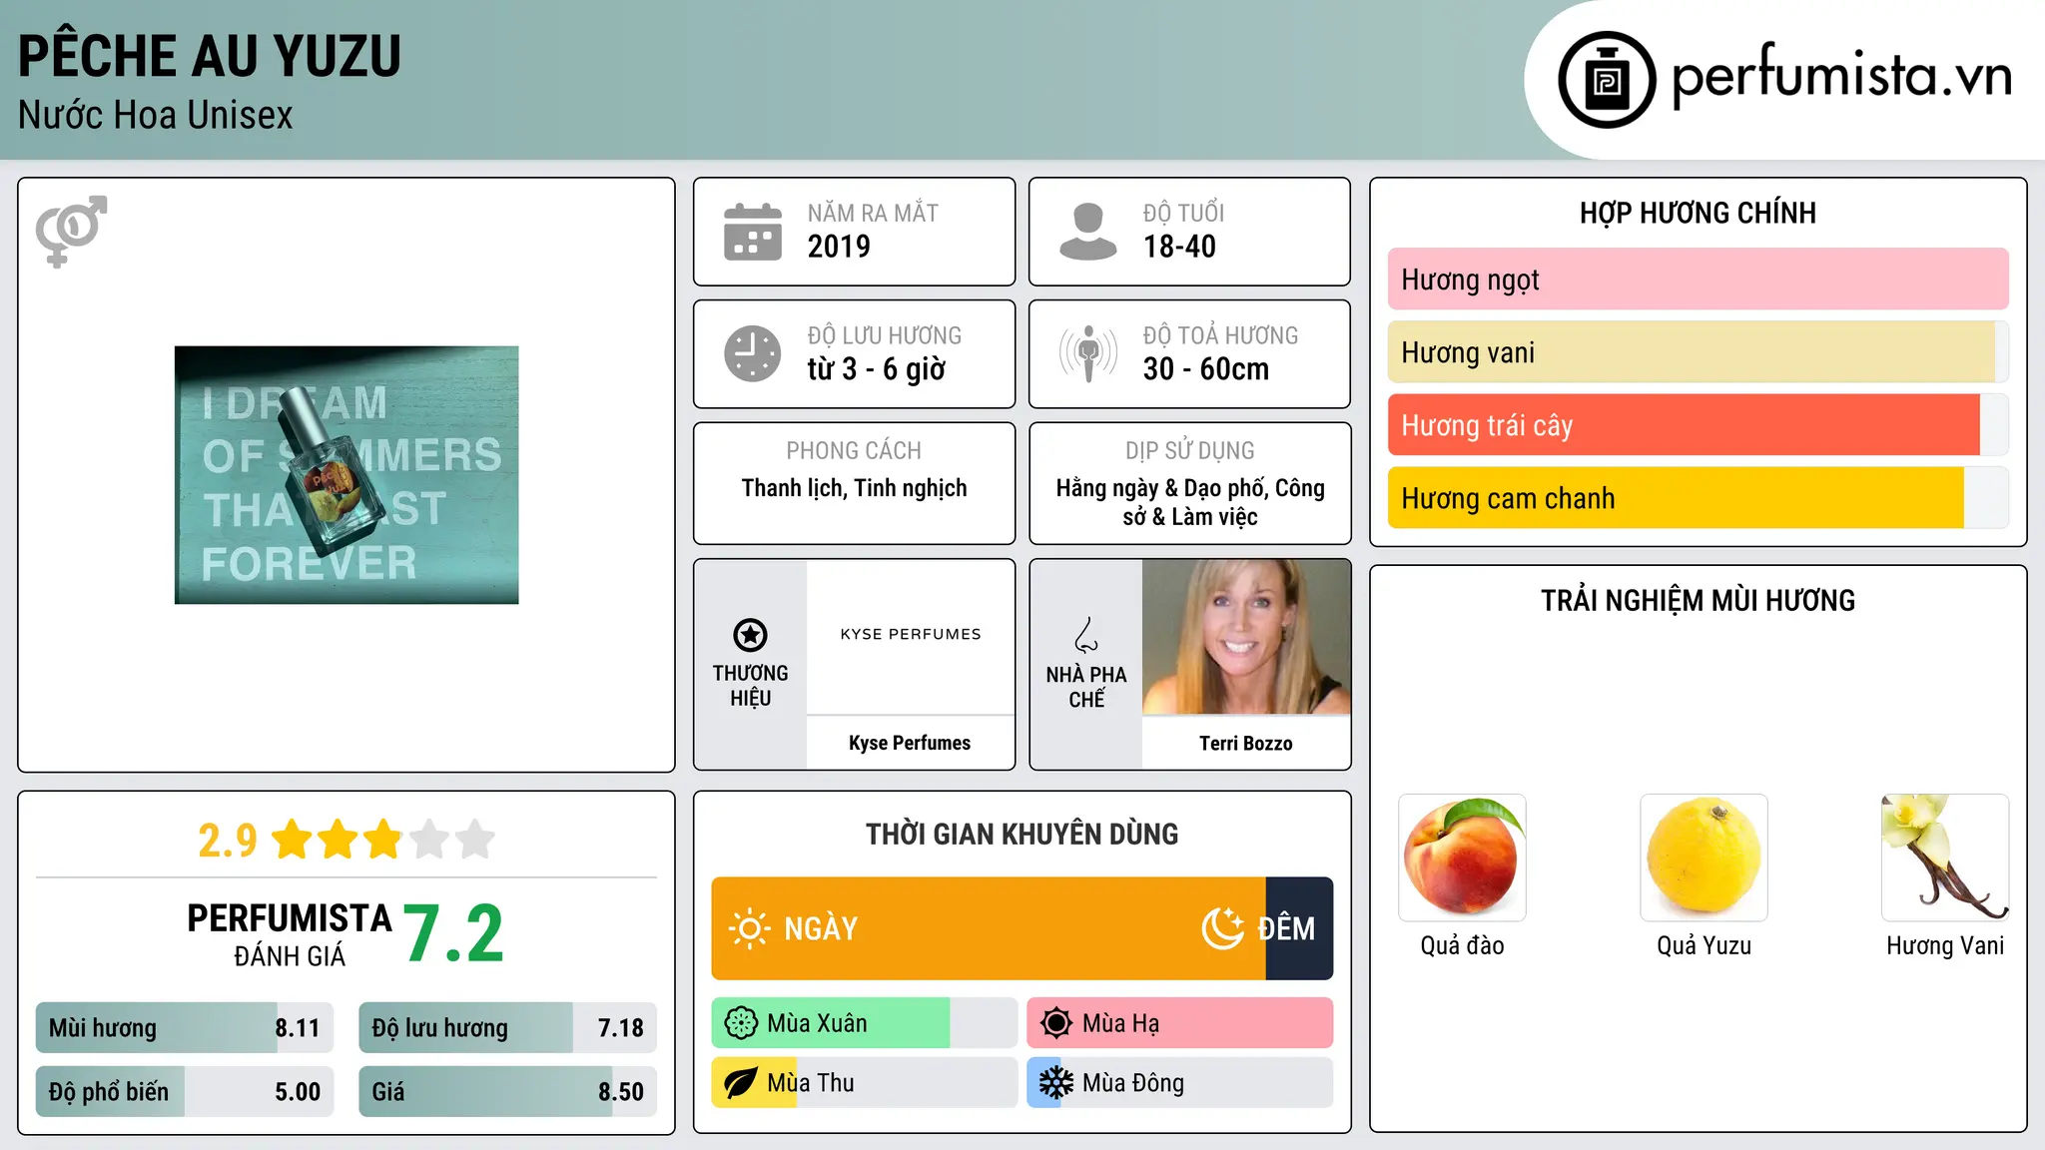This screenshot has height=1150, width=2045.
Task: Click the Mùa Đông season bar
Action: click(x=1180, y=1083)
